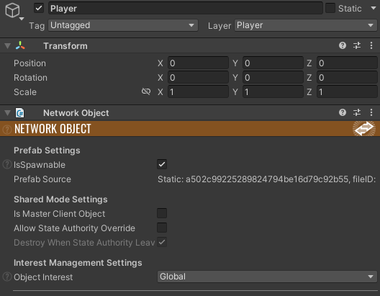Click the Interest Management Settings heading
Viewport: 380px width, 296px height.
[78, 263]
